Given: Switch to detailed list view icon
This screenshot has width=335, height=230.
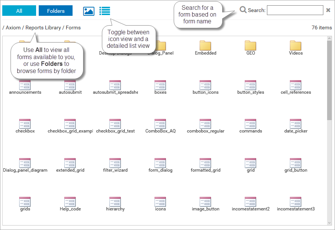Looking at the screenshot, I should [x=105, y=11].
